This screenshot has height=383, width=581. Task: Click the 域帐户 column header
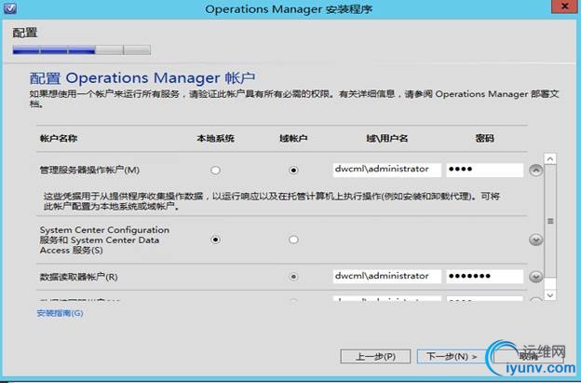tap(293, 139)
